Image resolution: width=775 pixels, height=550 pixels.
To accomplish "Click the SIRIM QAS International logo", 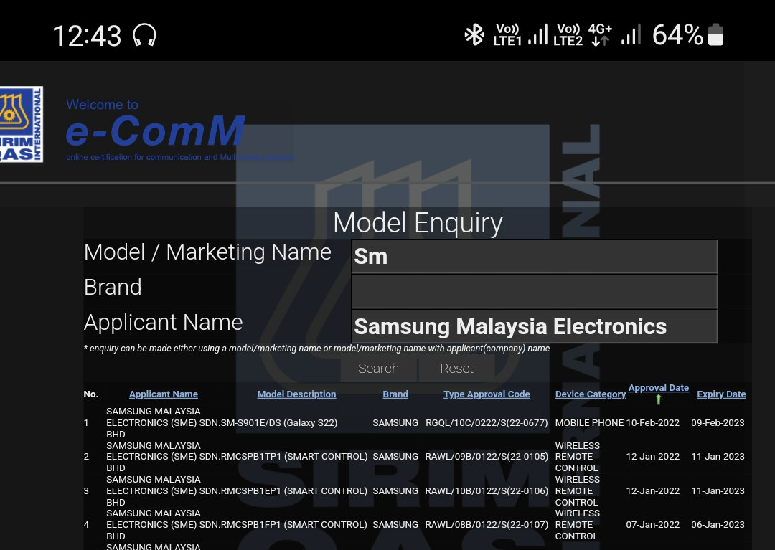I will pos(22,124).
